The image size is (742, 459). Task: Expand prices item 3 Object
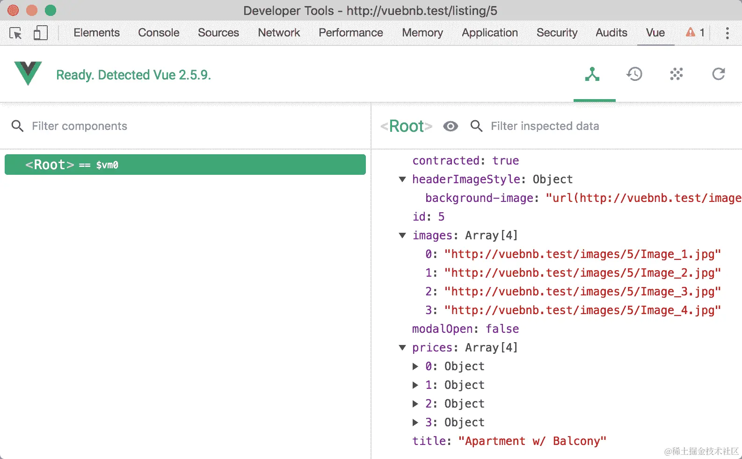point(415,423)
